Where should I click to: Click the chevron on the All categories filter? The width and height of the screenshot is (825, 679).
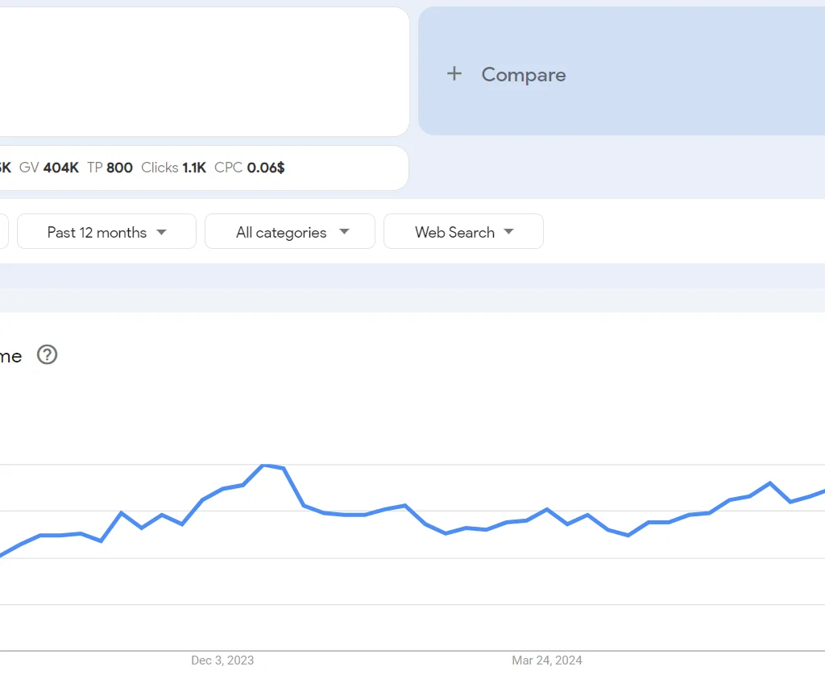point(345,231)
